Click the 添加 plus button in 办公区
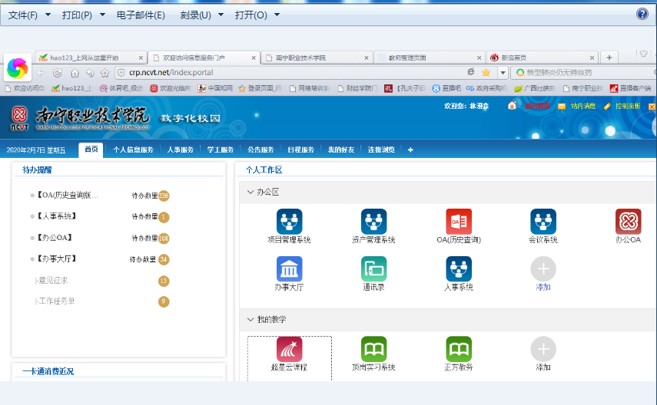The width and height of the screenshot is (657, 405). tap(543, 269)
